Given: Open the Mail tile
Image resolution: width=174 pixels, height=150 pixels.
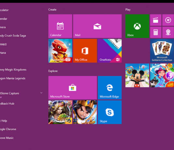Looking at the screenshot, I should (x=97, y=26).
